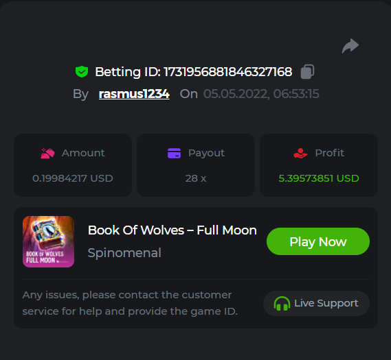Click the Play Now button
Screen dimensions: 391x360
click(x=318, y=241)
